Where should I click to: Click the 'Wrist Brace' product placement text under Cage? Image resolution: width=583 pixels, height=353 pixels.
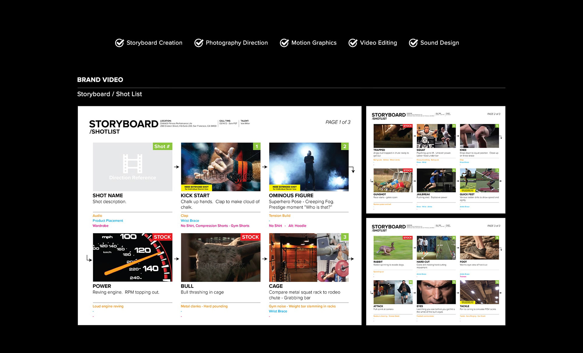[x=278, y=311]
